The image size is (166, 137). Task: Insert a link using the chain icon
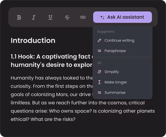83,17
